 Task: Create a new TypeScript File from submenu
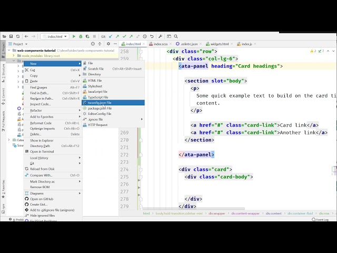pos(113,97)
